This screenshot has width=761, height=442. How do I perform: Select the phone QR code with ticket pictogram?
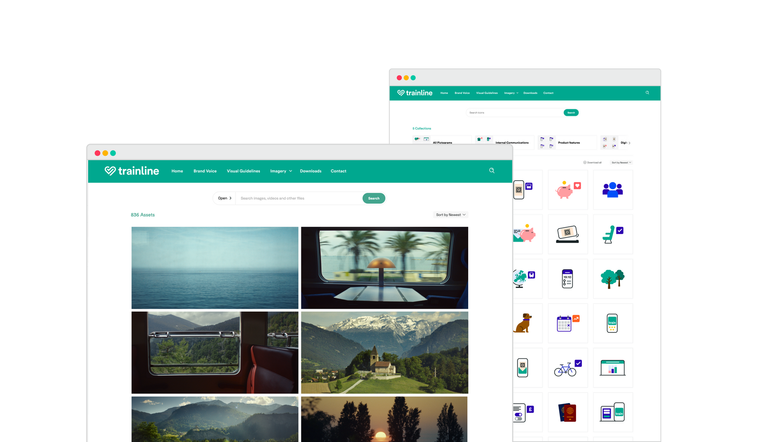[x=523, y=190]
